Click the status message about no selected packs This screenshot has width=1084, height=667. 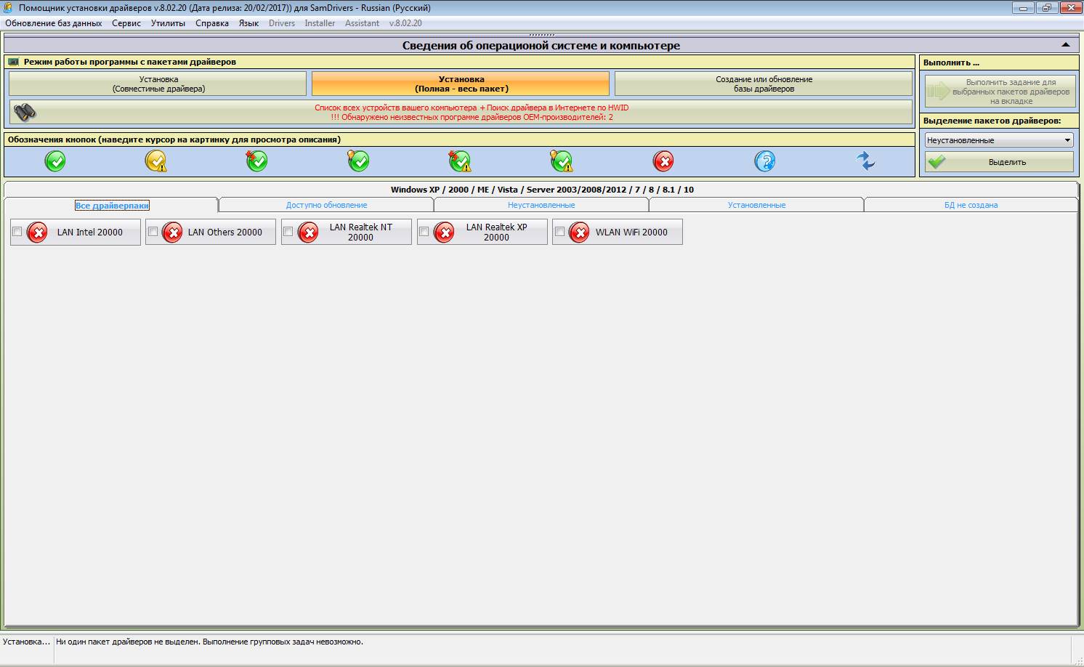click(210, 642)
